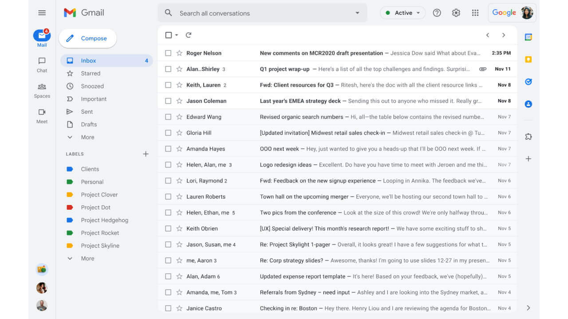Get add-ons via the puzzle piece icon
Viewport: 568px width, 319px height.
528,136
